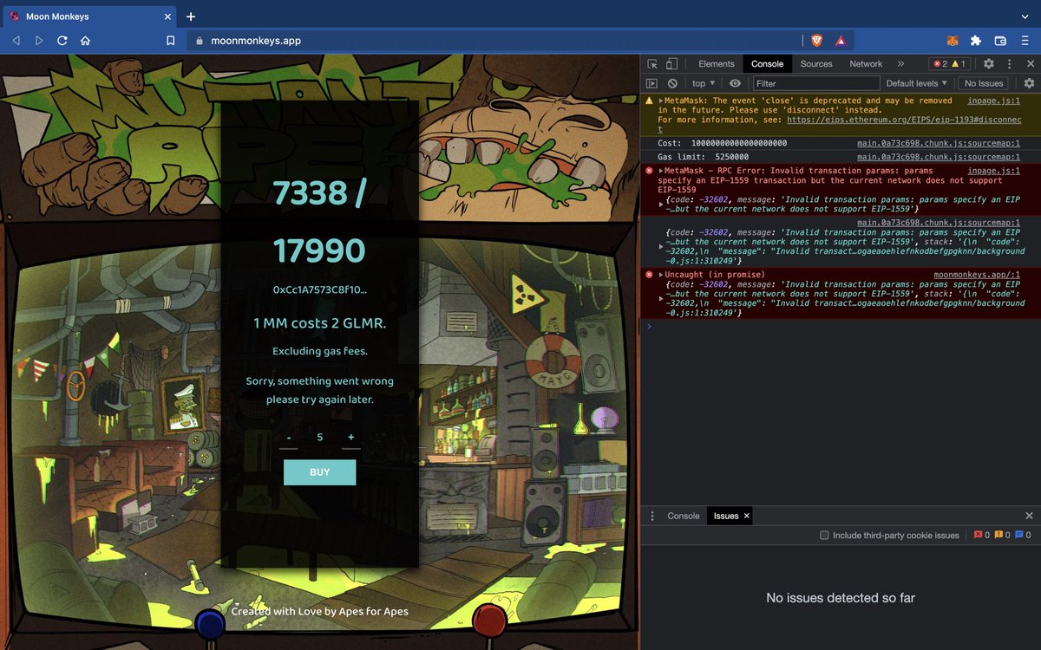The image size is (1041, 650).
Task: Open the Brave Shields lion icon
Action: point(817,41)
